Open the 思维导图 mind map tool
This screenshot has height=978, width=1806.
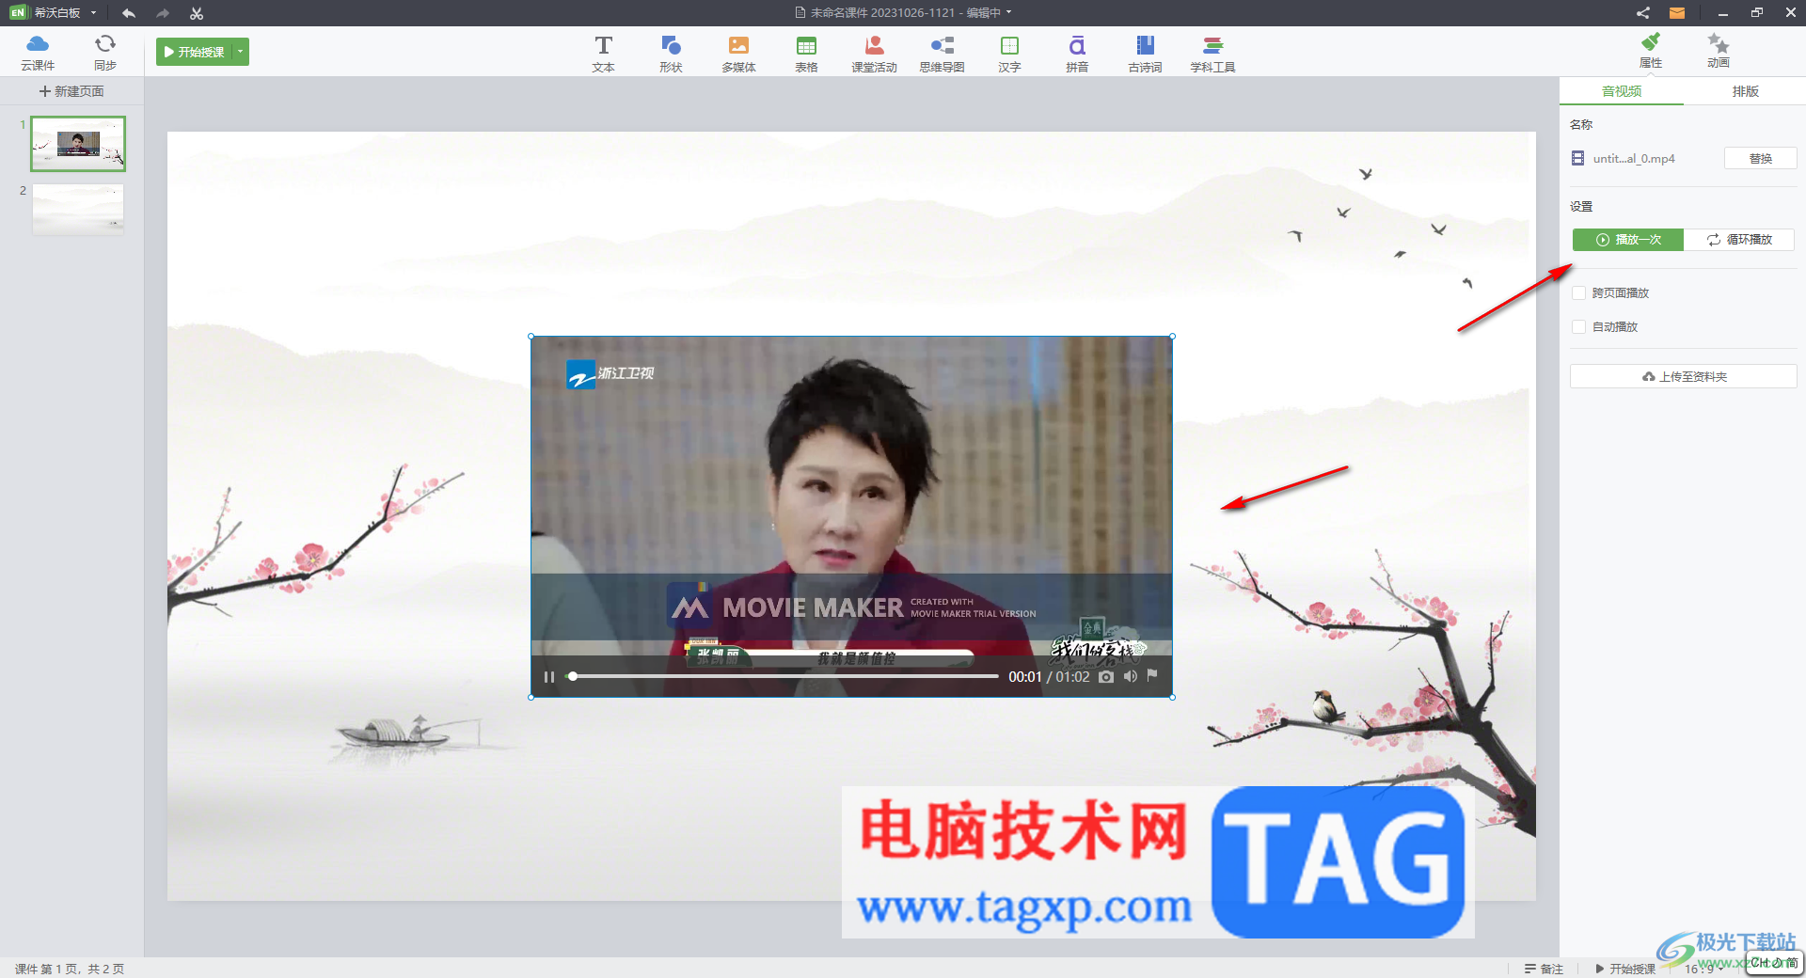coord(942,54)
